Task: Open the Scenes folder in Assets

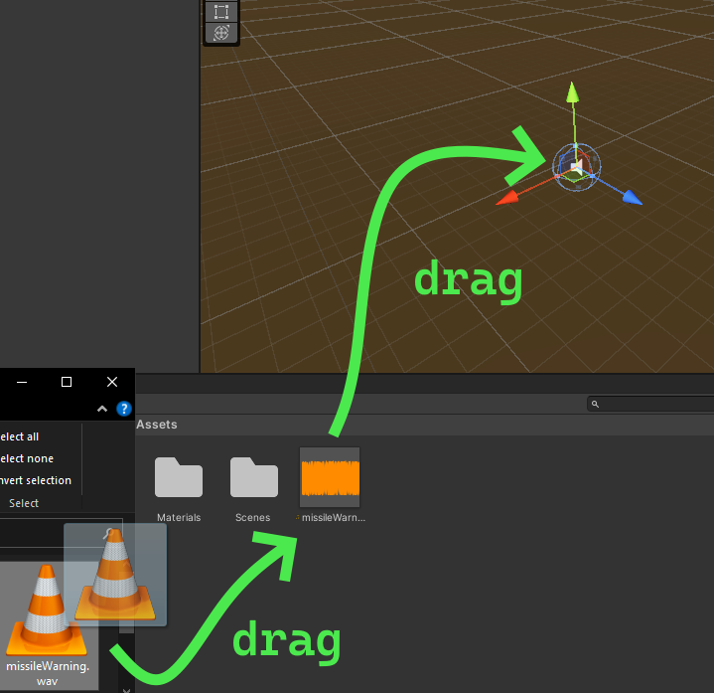Action: tap(254, 479)
